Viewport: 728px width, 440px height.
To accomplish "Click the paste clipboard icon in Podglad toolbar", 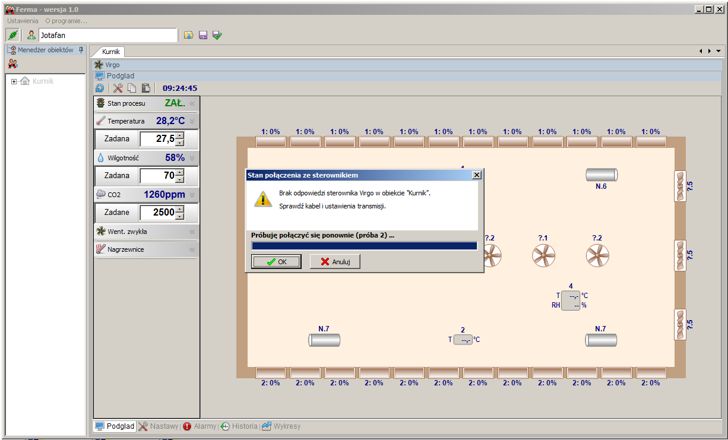I will (x=145, y=88).
